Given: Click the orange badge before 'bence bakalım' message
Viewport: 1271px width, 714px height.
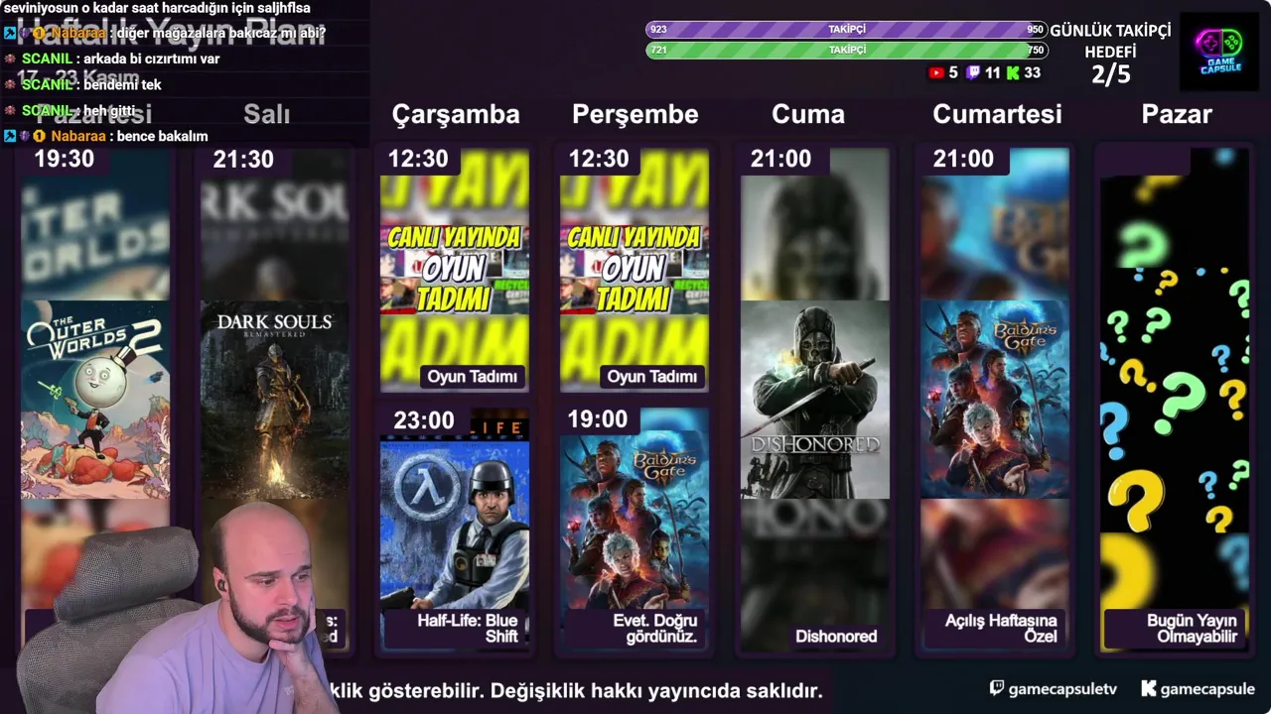Looking at the screenshot, I should coord(41,136).
